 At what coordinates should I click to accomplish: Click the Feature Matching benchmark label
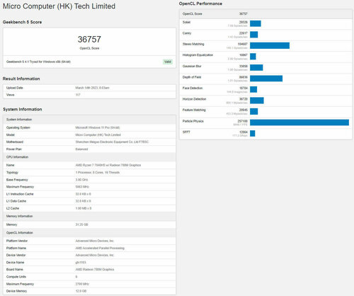tap(194, 110)
